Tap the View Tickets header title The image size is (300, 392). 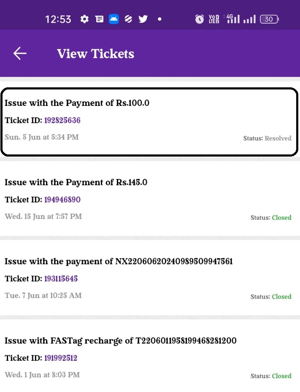tap(95, 54)
